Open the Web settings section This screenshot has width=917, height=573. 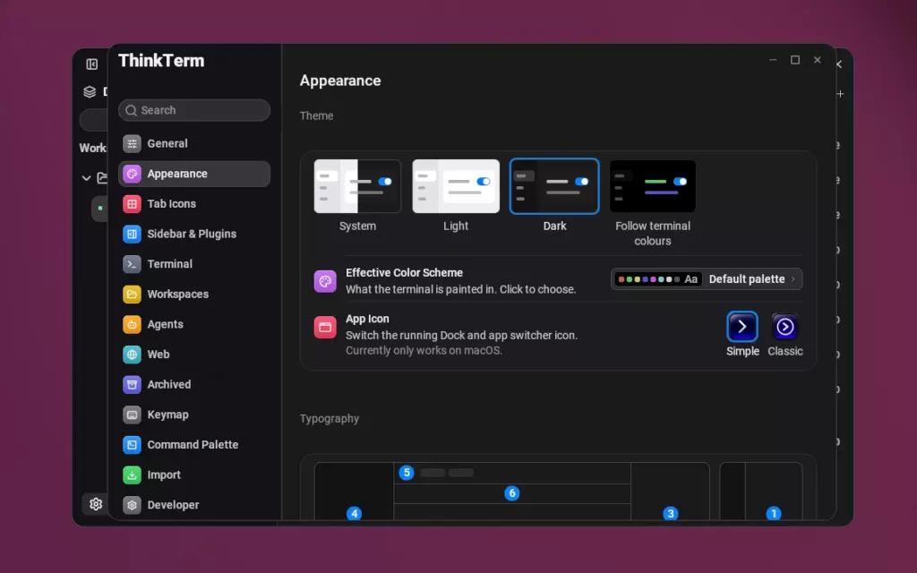[194, 355]
